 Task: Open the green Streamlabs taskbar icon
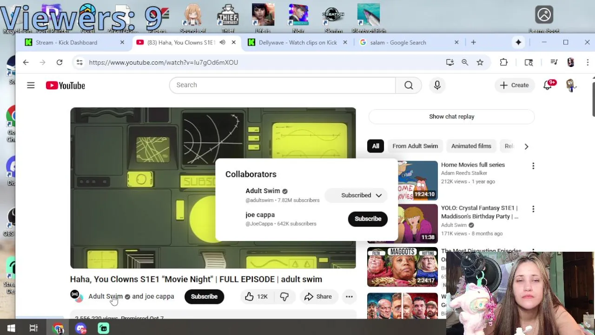[103, 328]
